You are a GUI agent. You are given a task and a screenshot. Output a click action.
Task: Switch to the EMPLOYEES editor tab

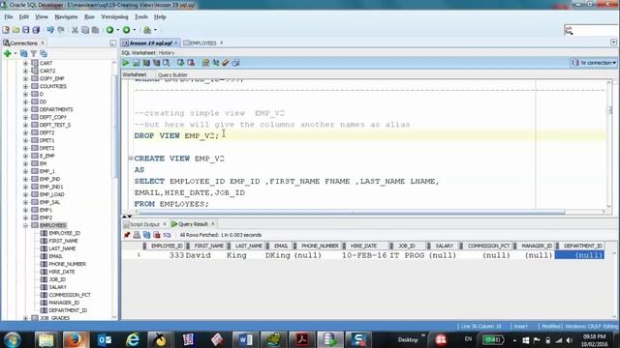(x=202, y=43)
